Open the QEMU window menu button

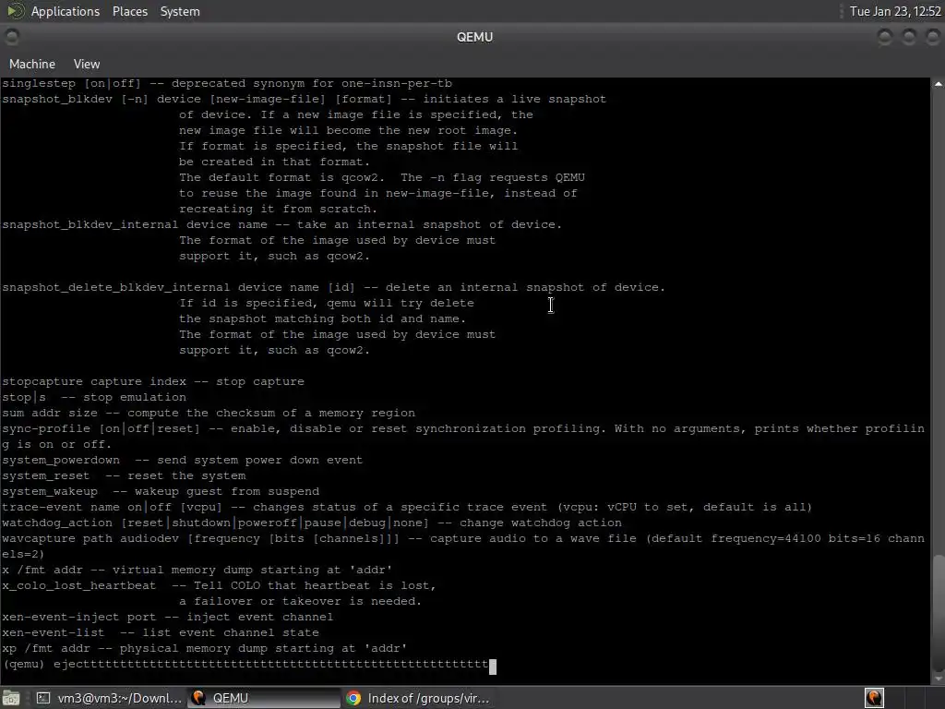(x=12, y=37)
